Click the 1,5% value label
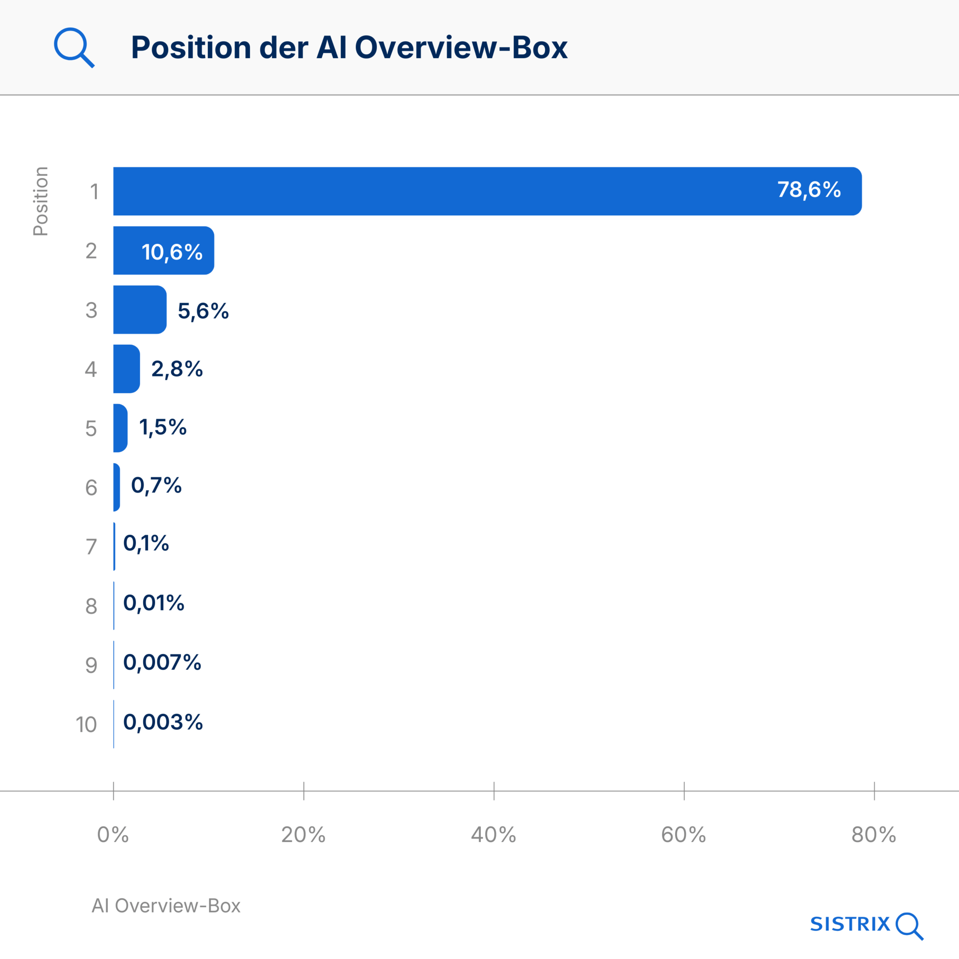 coord(163,428)
